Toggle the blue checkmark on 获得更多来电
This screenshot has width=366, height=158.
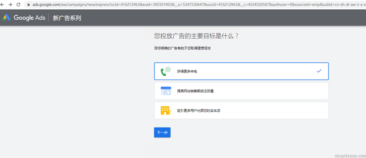(319, 71)
